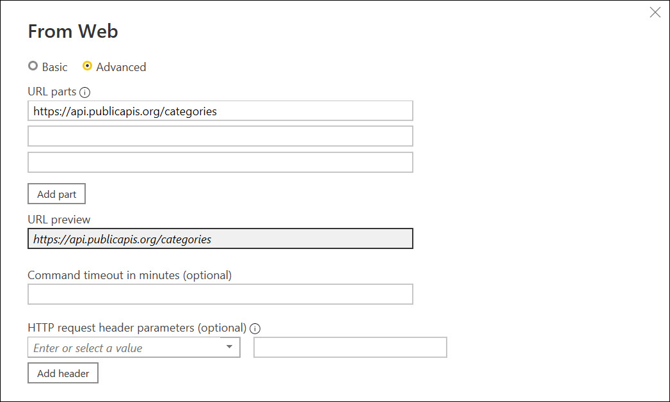The image size is (670, 402).
Task: Click the HTTP request header info icon
Action: coord(255,328)
